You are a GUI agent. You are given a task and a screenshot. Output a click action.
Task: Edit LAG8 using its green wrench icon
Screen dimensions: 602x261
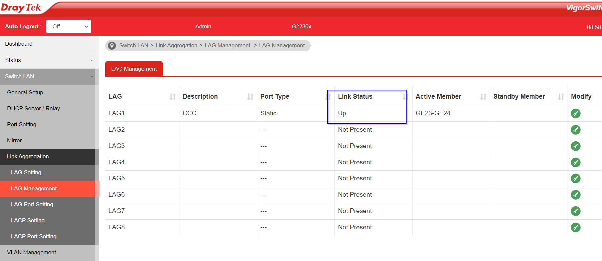[x=575, y=227]
